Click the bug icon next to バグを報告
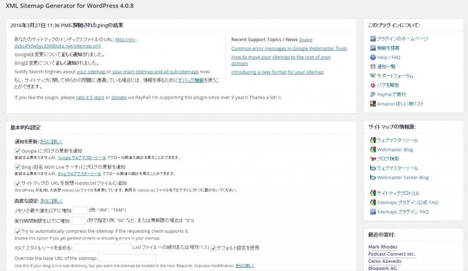Viewport: 468px width, 271px height. point(373,85)
